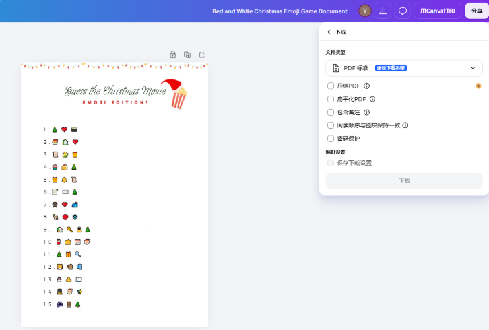Click the 偏好设置 label
This screenshot has height=330, width=489.
tap(335, 152)
